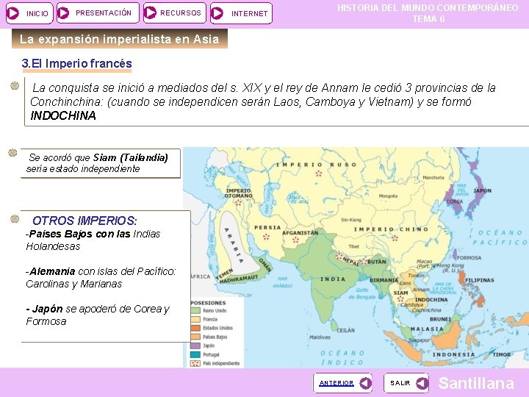Click the 'IMPERIO RUSO' map label

(x=316, y=165)
